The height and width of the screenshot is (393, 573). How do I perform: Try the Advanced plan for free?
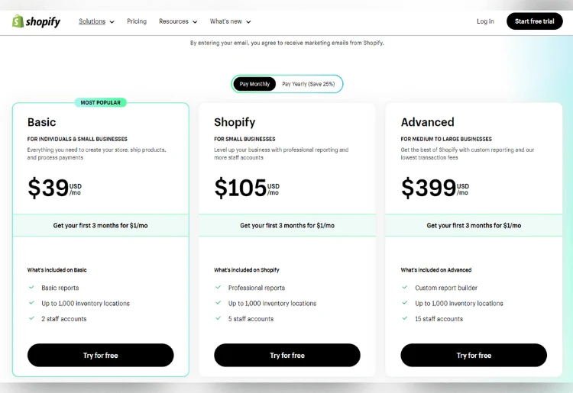click(x=474, y=355)
